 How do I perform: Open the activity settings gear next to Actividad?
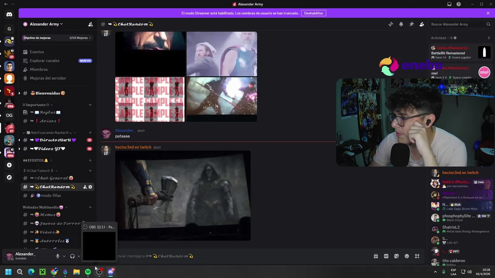click(455, 38)
